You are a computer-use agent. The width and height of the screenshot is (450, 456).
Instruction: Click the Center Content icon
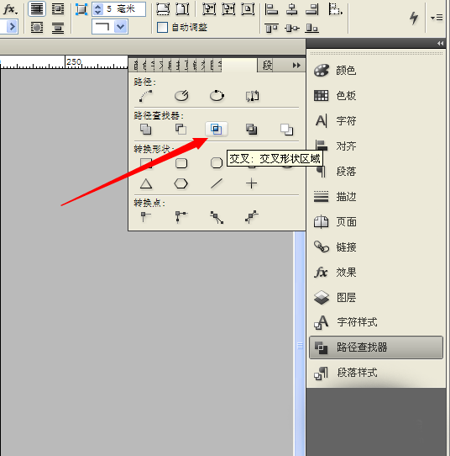pos(248,9)
